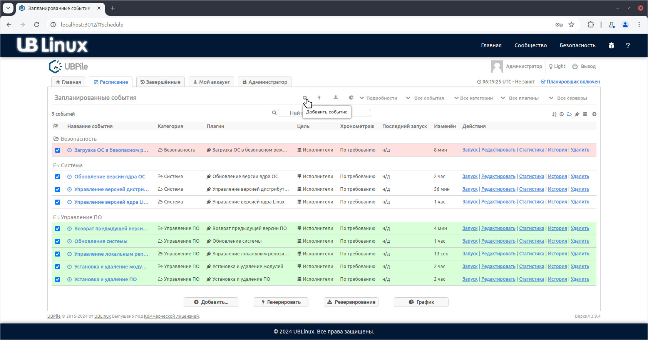648x340 pixels.
Task: Click the Administrator avatar image
Action: [497, 67]
